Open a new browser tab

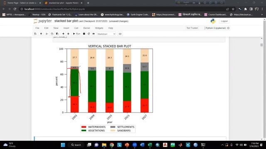click(x=88, y=3)
